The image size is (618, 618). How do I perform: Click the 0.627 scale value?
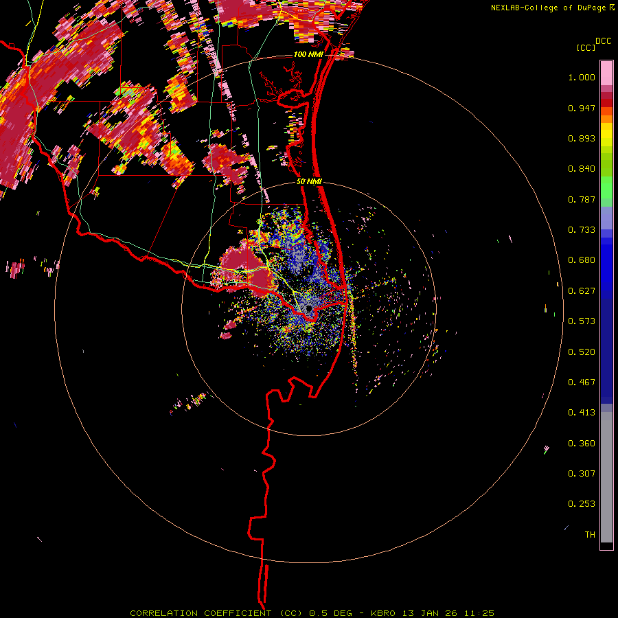coord(582,291)
